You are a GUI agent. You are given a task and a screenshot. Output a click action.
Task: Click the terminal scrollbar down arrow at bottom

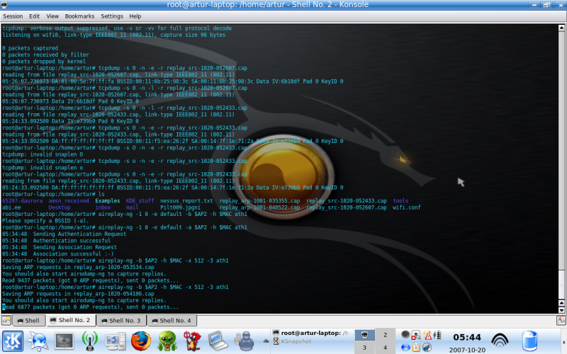coord(561,310)
